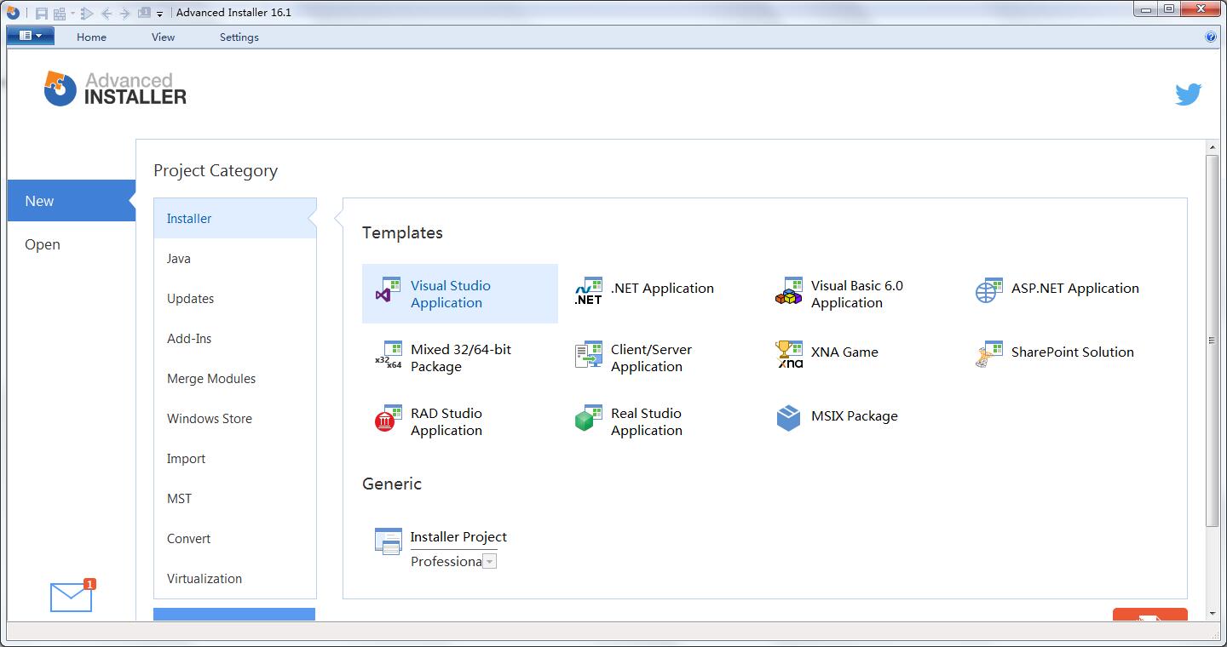The height and width of the screenshot is (647, 1227).
Task: Open the Home ribbon tab
Action: pos(91,37)
